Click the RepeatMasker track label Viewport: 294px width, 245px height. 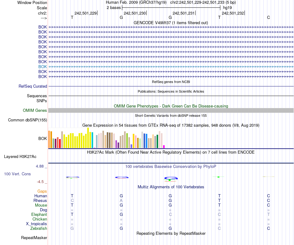34,238
